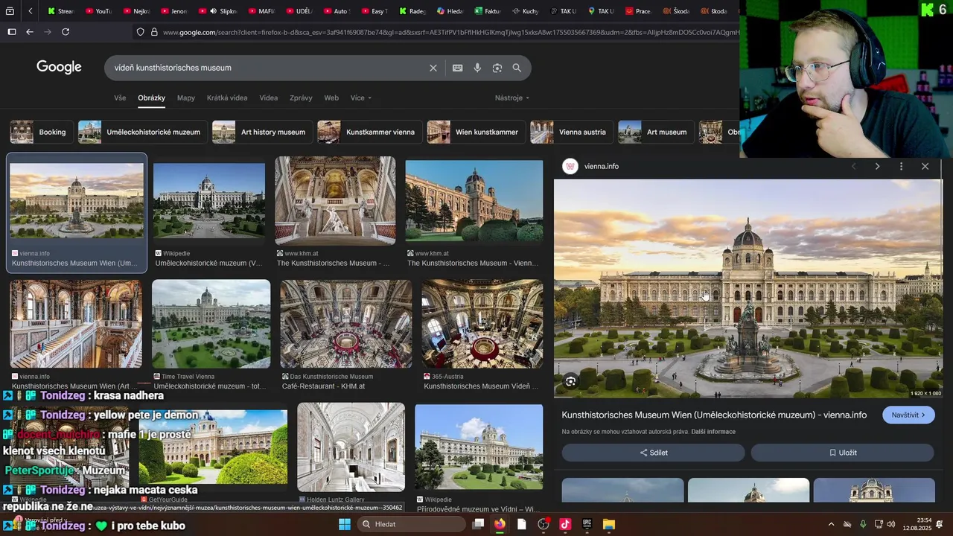Viewport: 953px width, 536px height.
Task: Clear the Google search box
Action: pyautogui.click(x=433, y=68)
